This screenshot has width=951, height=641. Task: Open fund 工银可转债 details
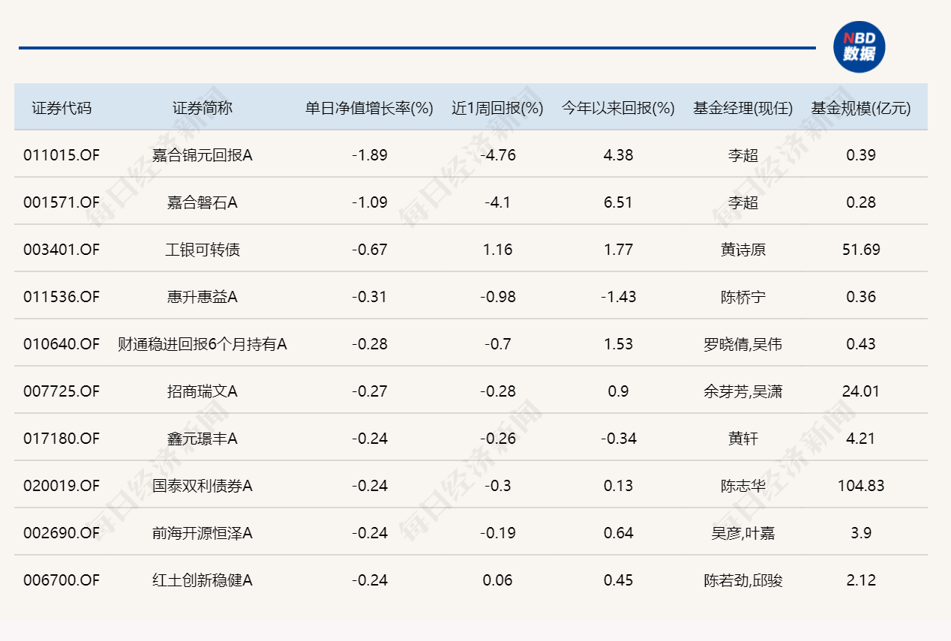[200, 249]
